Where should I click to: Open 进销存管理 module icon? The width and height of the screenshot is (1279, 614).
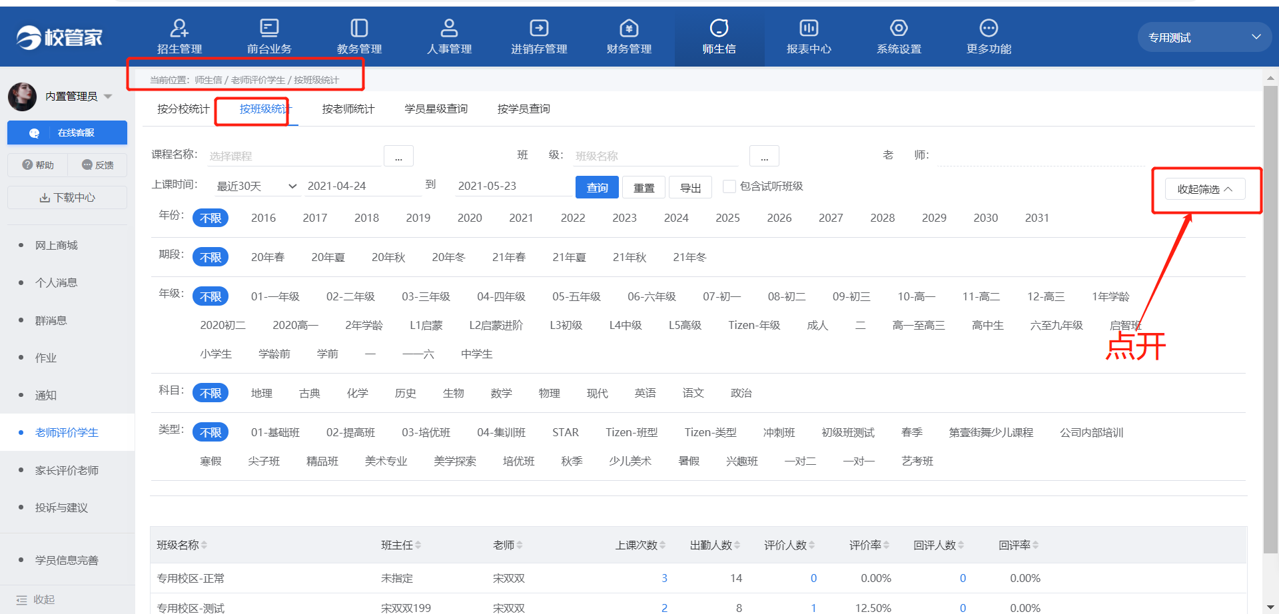pos(539,28)
